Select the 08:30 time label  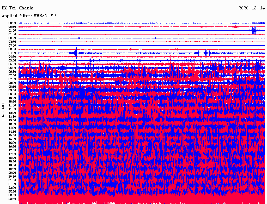click(12, 87)
